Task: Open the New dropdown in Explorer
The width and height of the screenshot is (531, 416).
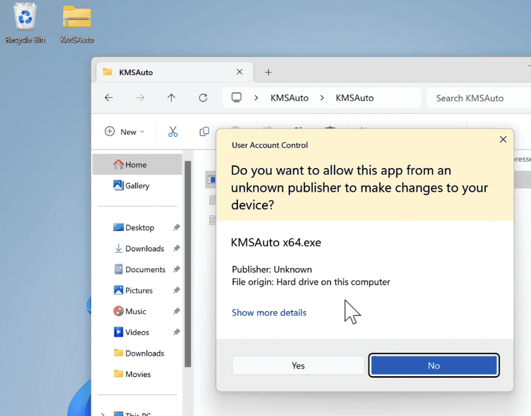Action: tap(125, 132)
